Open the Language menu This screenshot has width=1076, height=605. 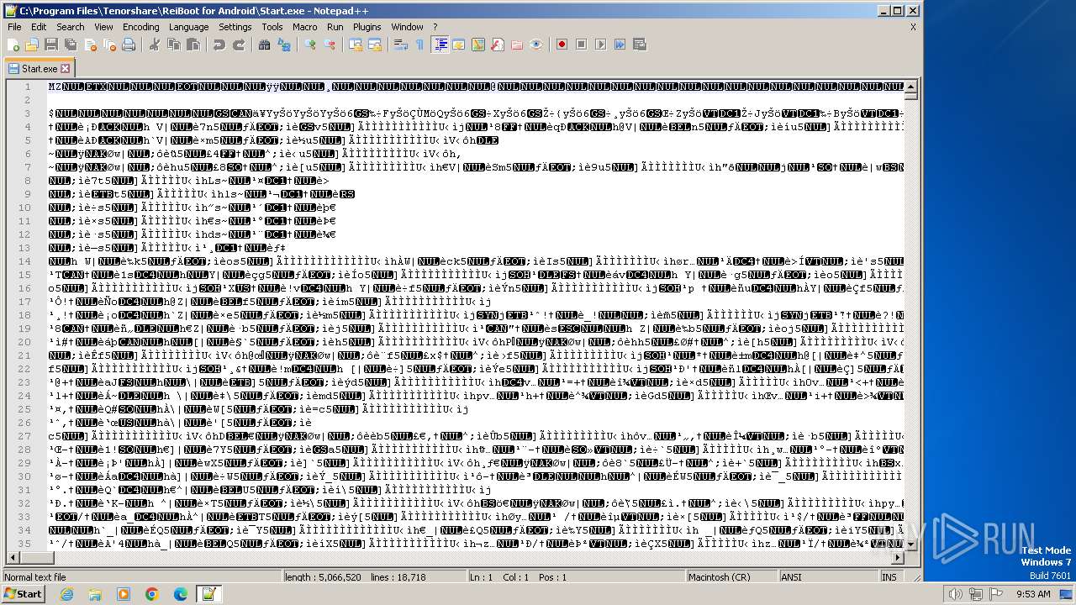(188, 27)
